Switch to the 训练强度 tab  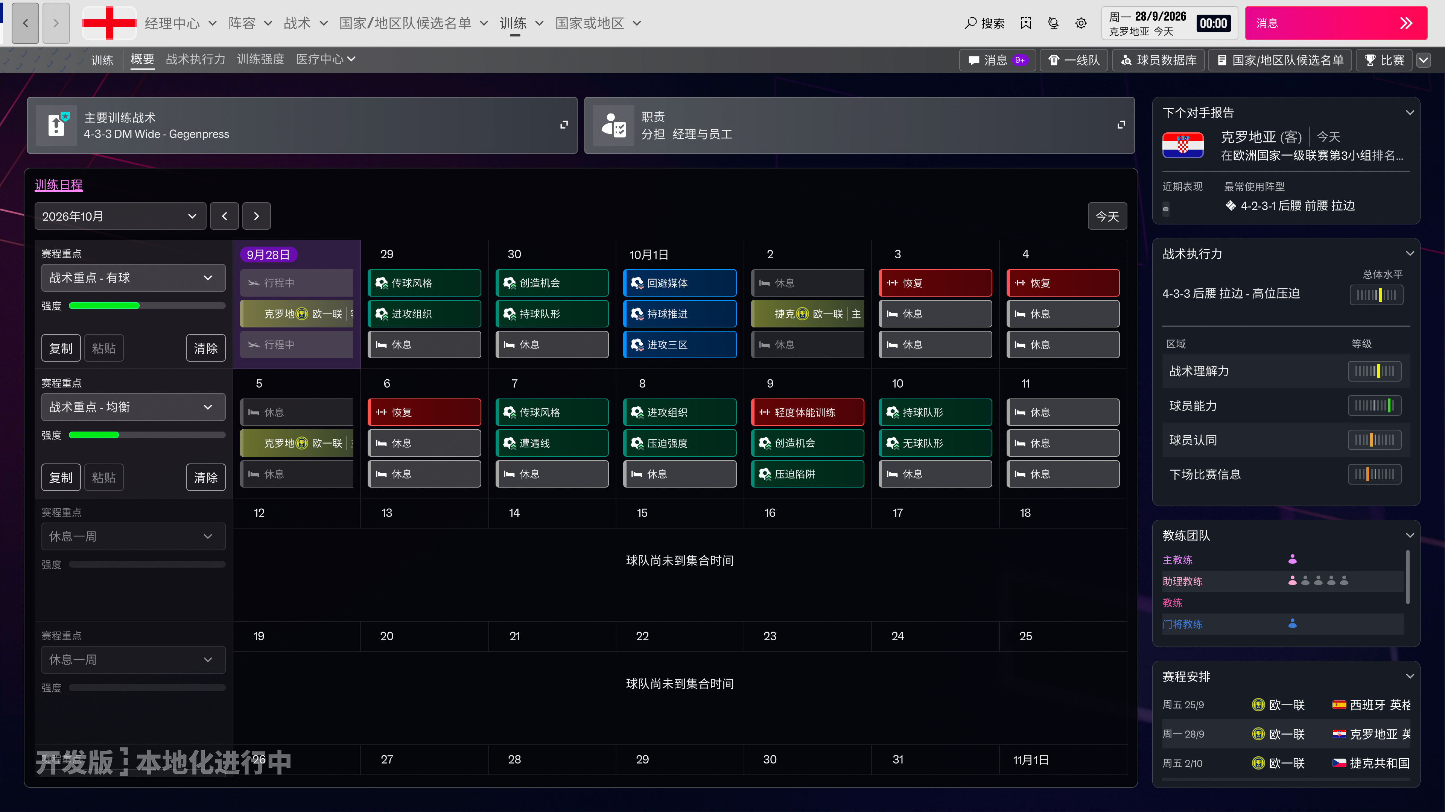click(x=260, y=59)
